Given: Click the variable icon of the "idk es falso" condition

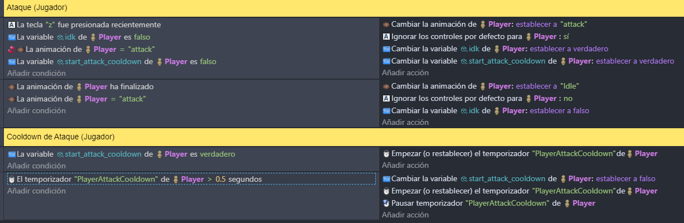Looking at the screenshot, I should tap(12, 37).
